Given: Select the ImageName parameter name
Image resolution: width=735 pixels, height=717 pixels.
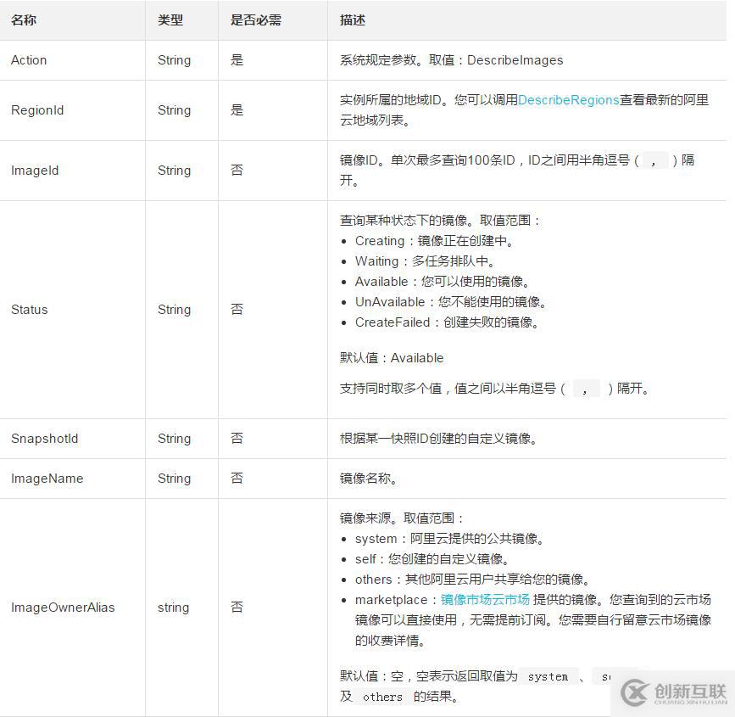Looking at the screenshot, I should [x=47, y=479].
